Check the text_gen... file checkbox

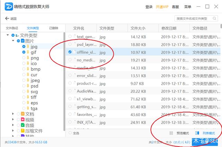(70, 36)
